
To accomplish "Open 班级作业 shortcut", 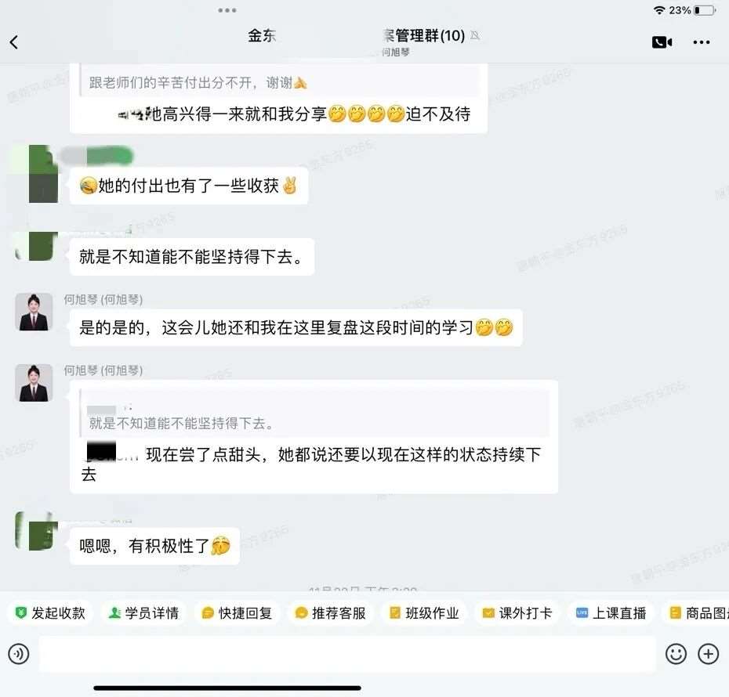I will pos(424,613).
